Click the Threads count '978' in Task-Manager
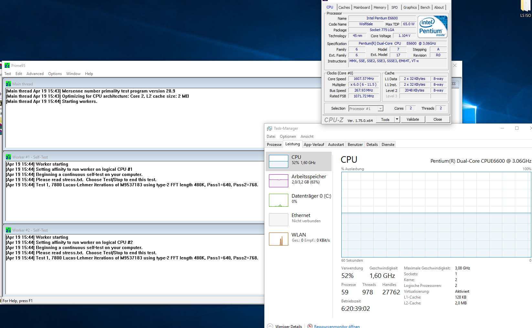 (367, 292)
